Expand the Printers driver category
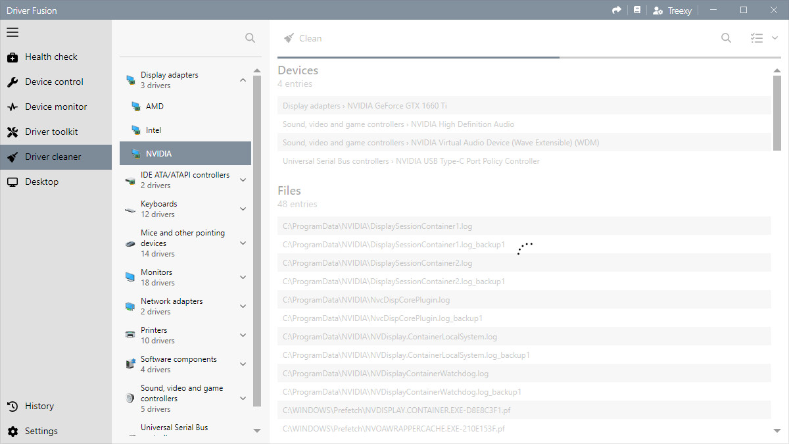Viewport: 789px width, 444px height. click(x=243, y=335)
